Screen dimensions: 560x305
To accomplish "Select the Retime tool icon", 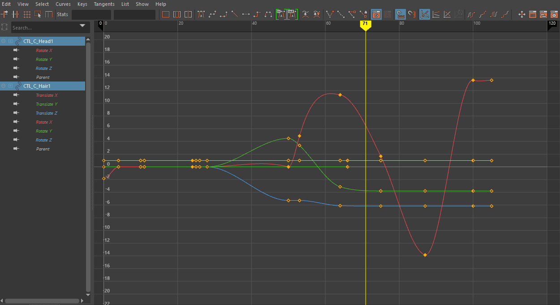I will click(49, 14).
